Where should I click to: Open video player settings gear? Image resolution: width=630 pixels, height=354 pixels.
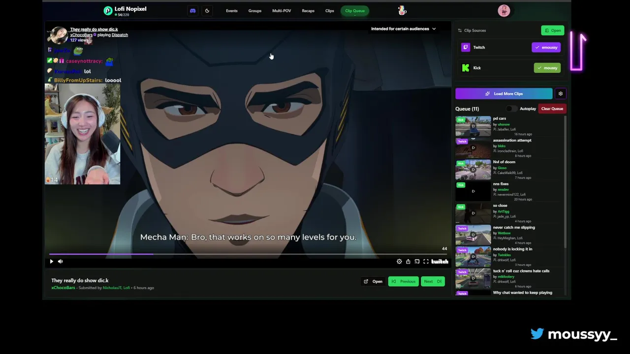click(x=399, y=262)
